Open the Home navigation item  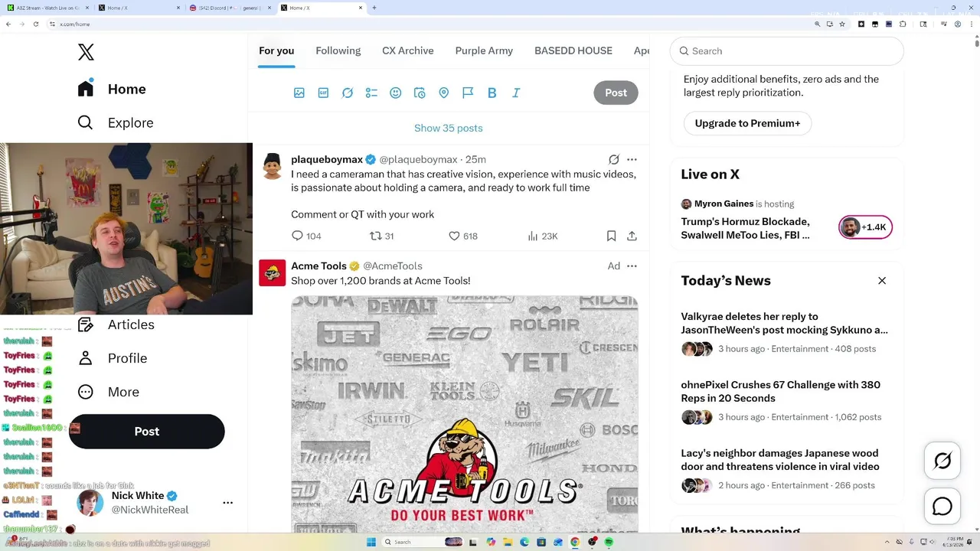[x=112, y=89]
